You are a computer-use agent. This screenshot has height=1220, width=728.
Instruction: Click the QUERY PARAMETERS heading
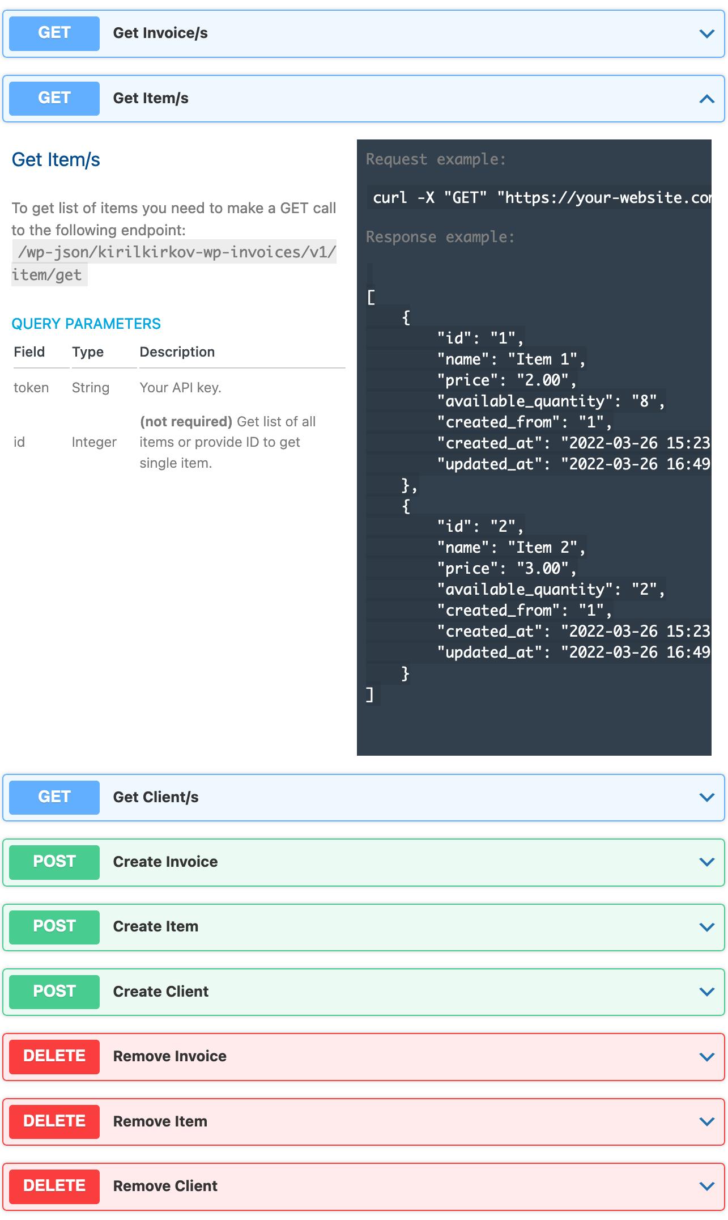[86, 324]
